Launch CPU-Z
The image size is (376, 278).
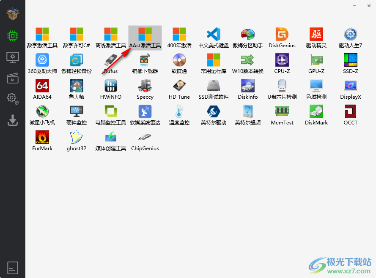[x=282, y=63]
